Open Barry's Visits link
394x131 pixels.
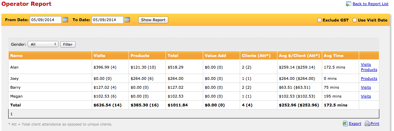366,87
